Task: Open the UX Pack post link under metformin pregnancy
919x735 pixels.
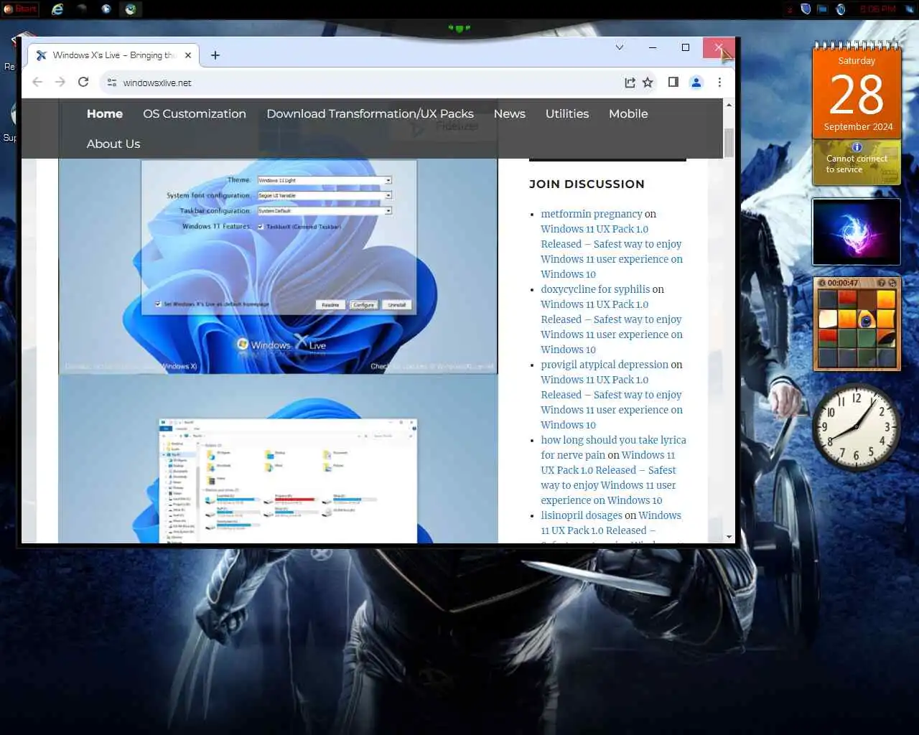Action: pos(612,251)
